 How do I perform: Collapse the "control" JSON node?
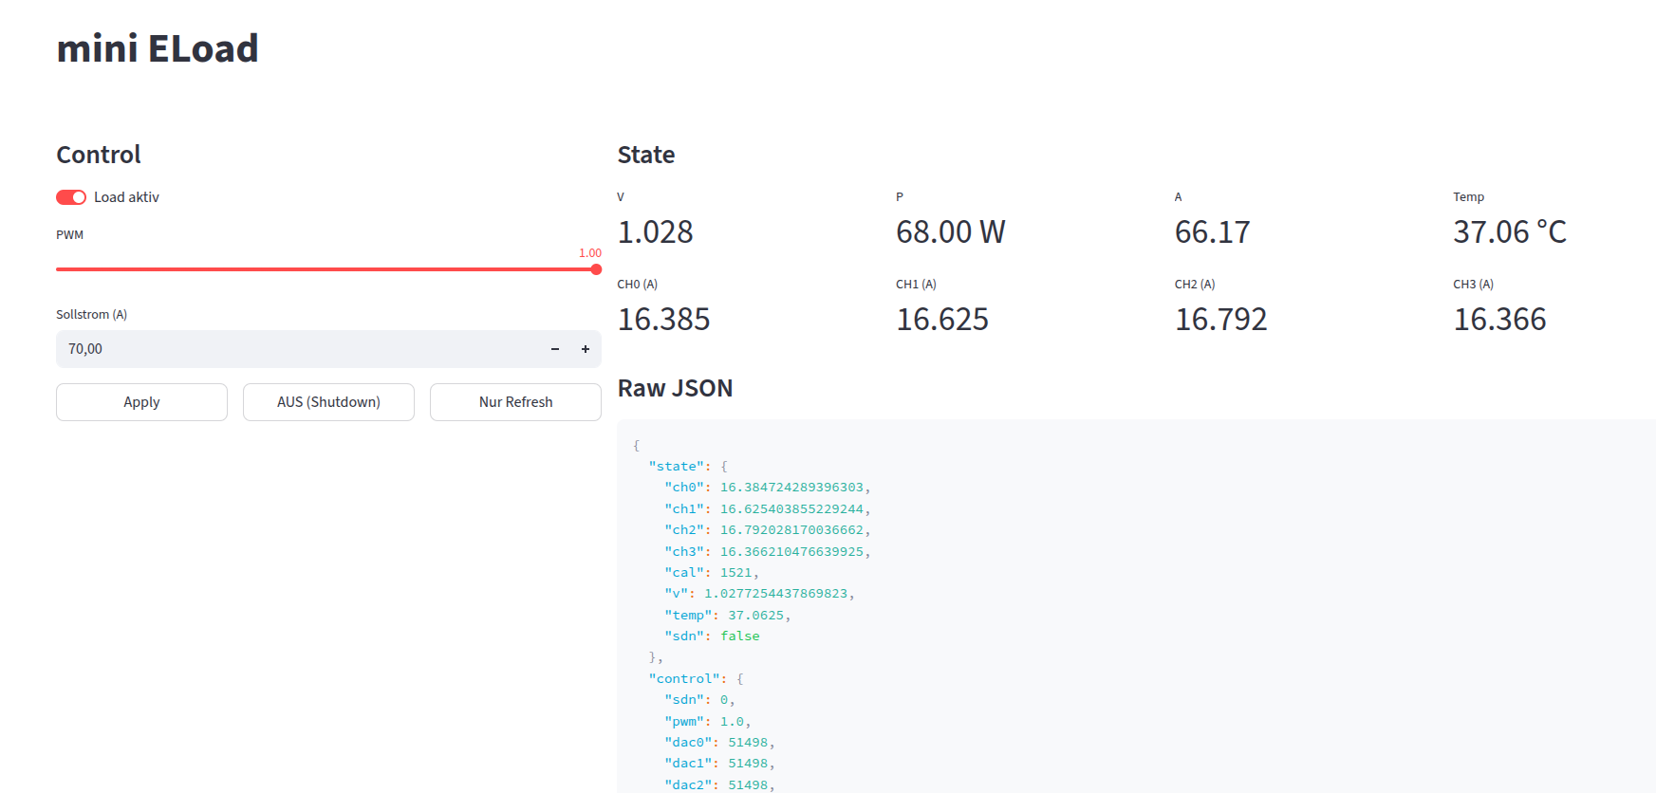(739, 679)
